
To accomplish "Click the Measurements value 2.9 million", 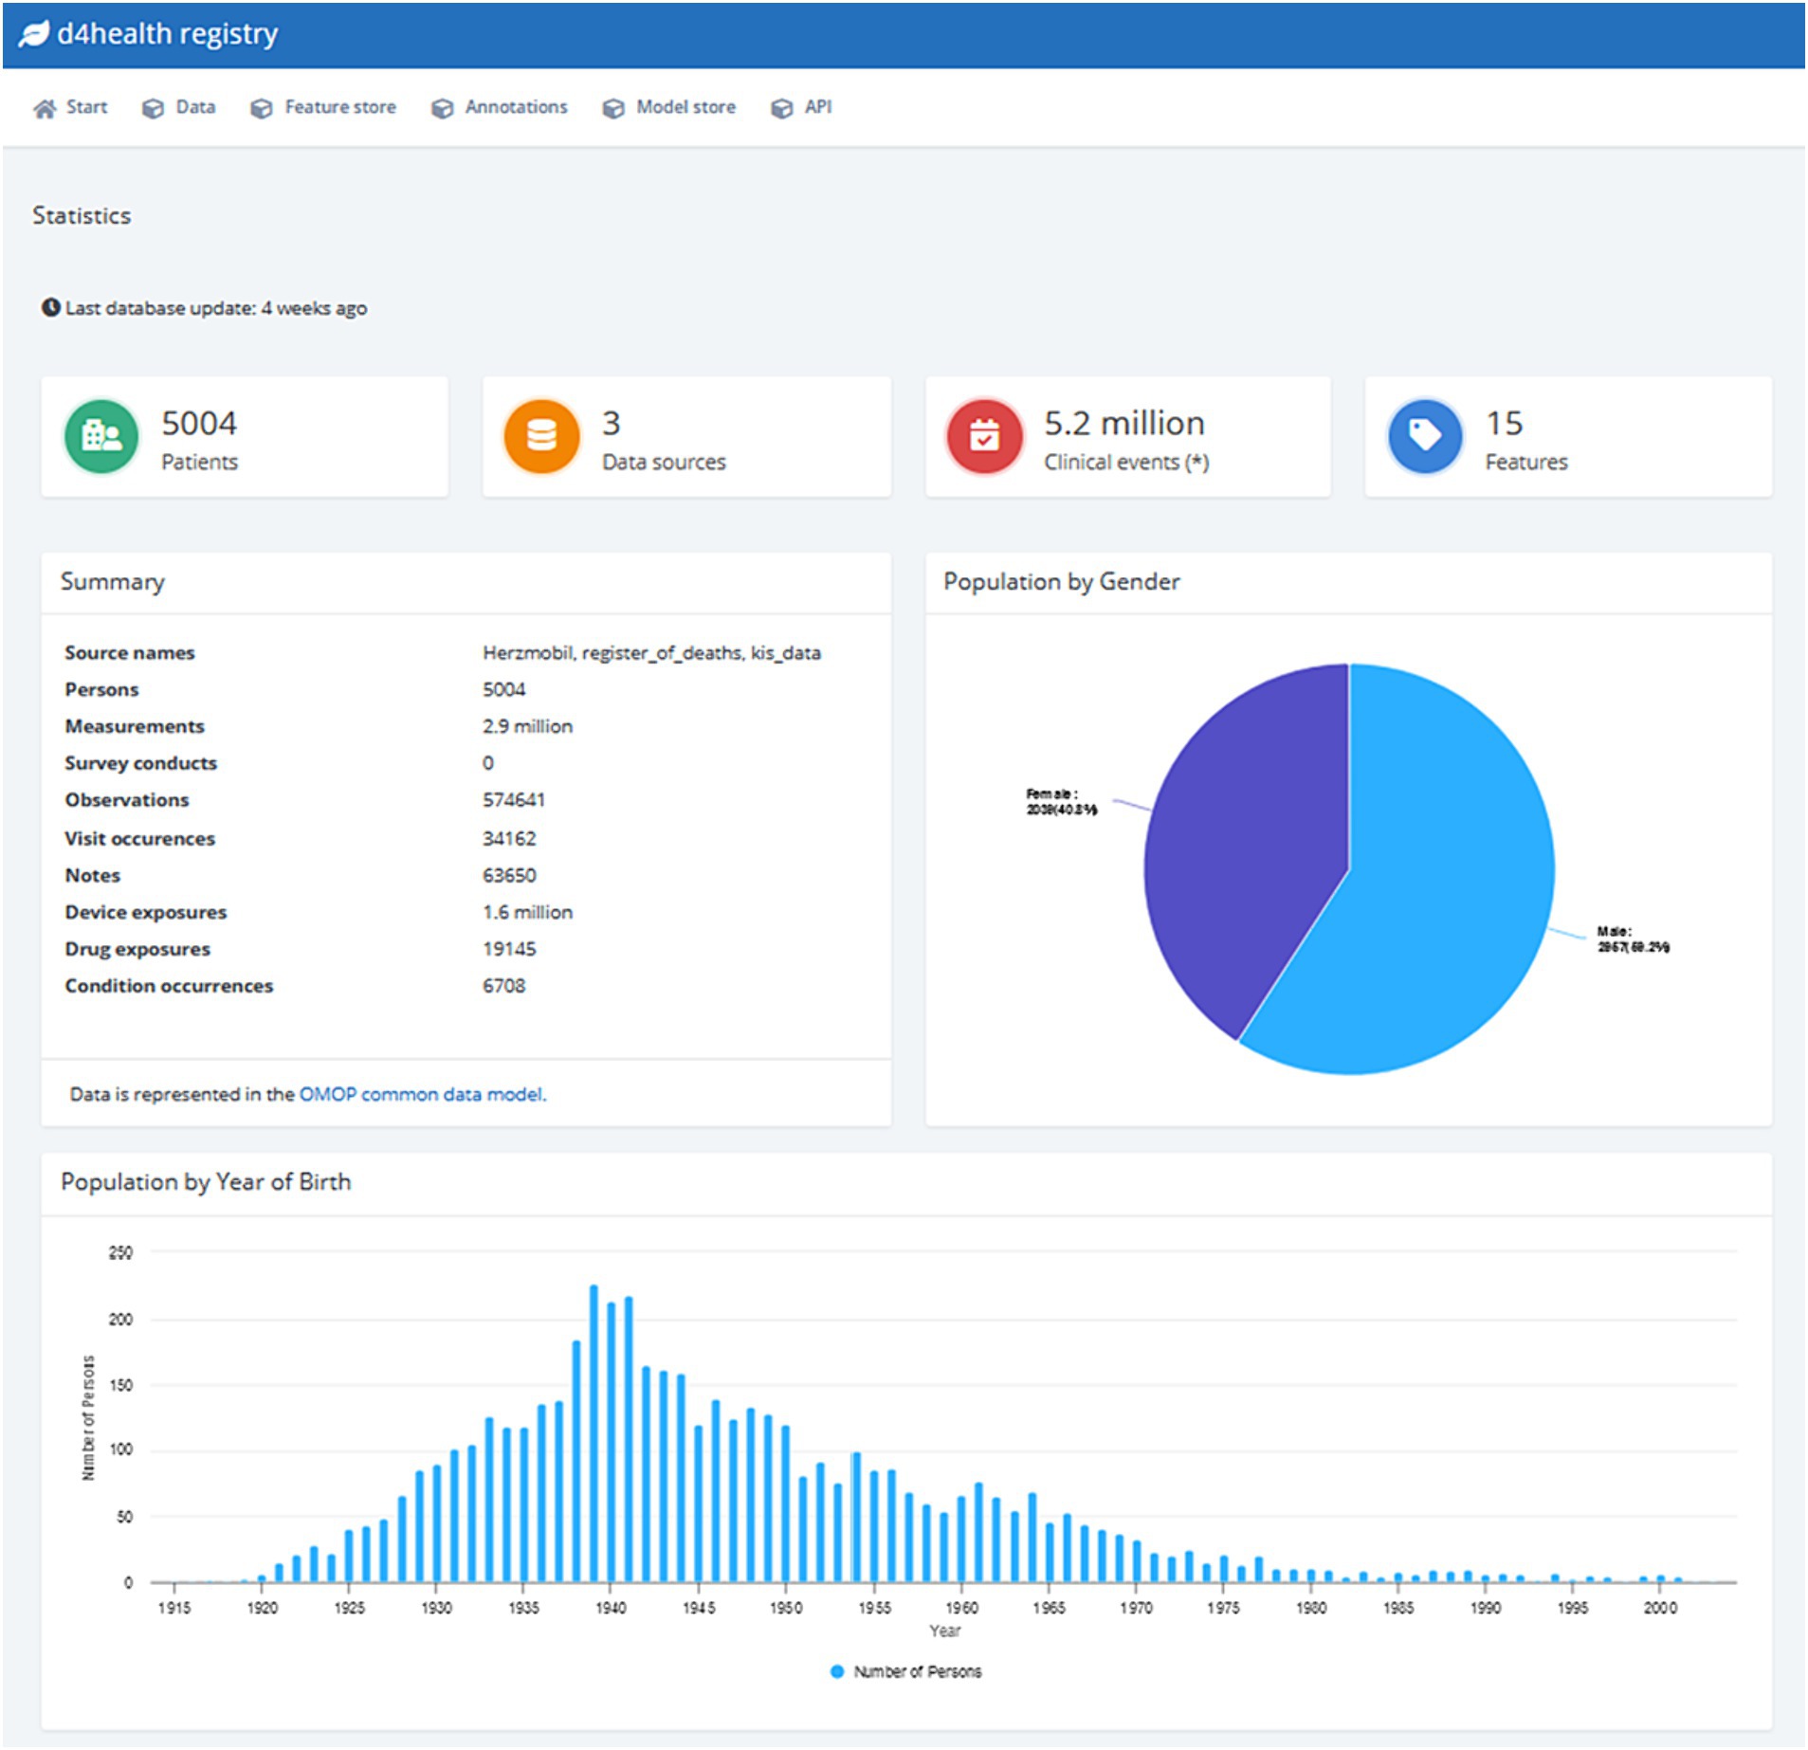I will (528, 726).
